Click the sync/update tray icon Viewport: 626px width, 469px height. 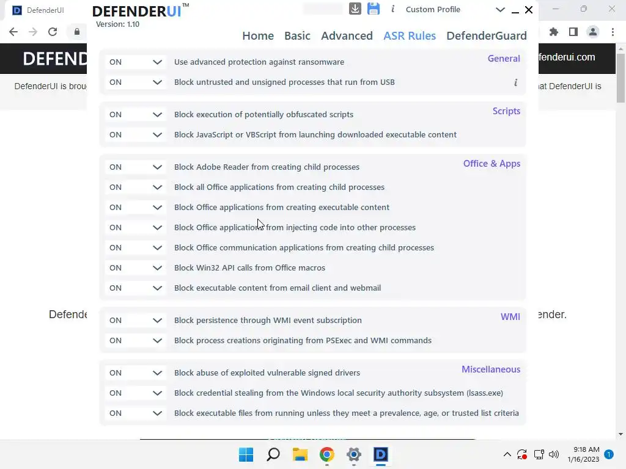coord(522,454)
